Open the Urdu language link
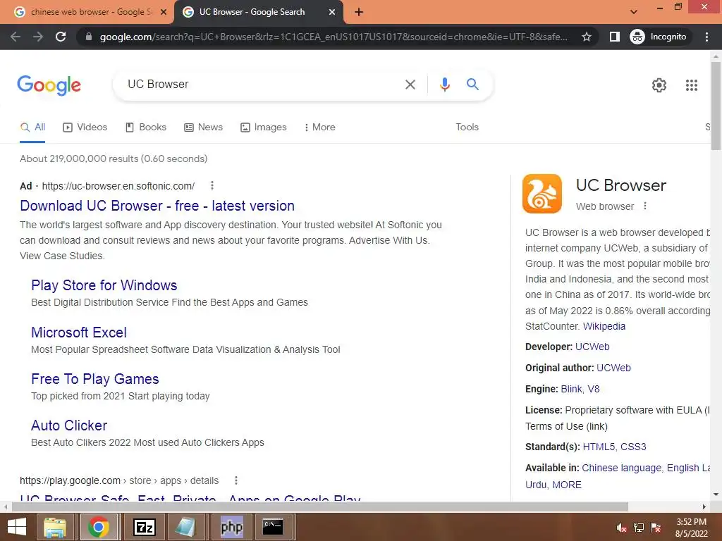 click(536, 485)
